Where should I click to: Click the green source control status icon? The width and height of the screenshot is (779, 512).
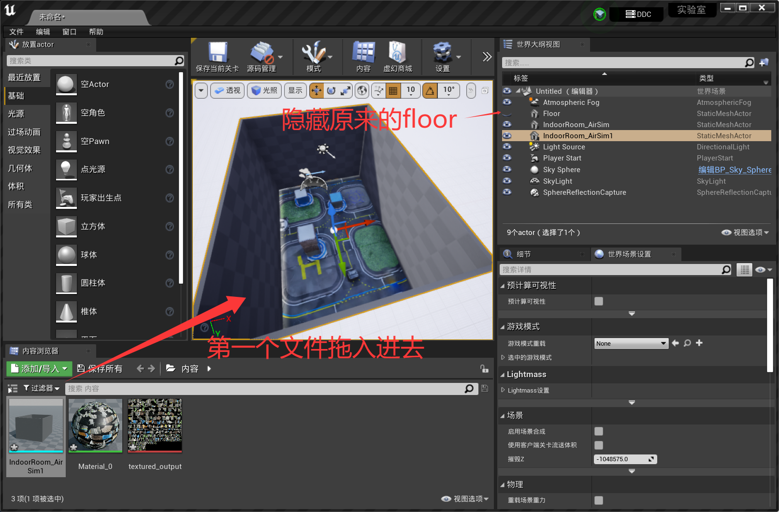point(600,15)
